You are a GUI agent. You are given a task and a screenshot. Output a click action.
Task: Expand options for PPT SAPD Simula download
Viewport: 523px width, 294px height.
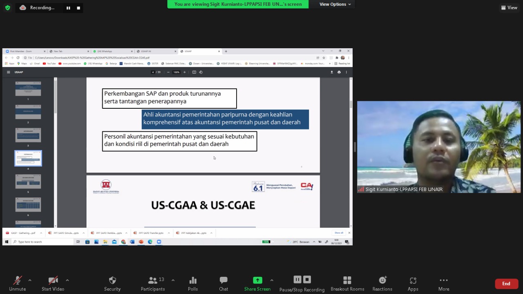pos(83,233)
